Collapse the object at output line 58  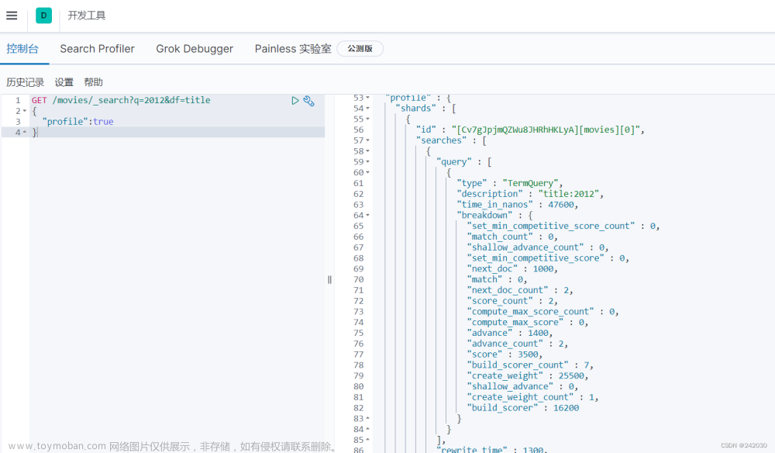pos(367,151)
